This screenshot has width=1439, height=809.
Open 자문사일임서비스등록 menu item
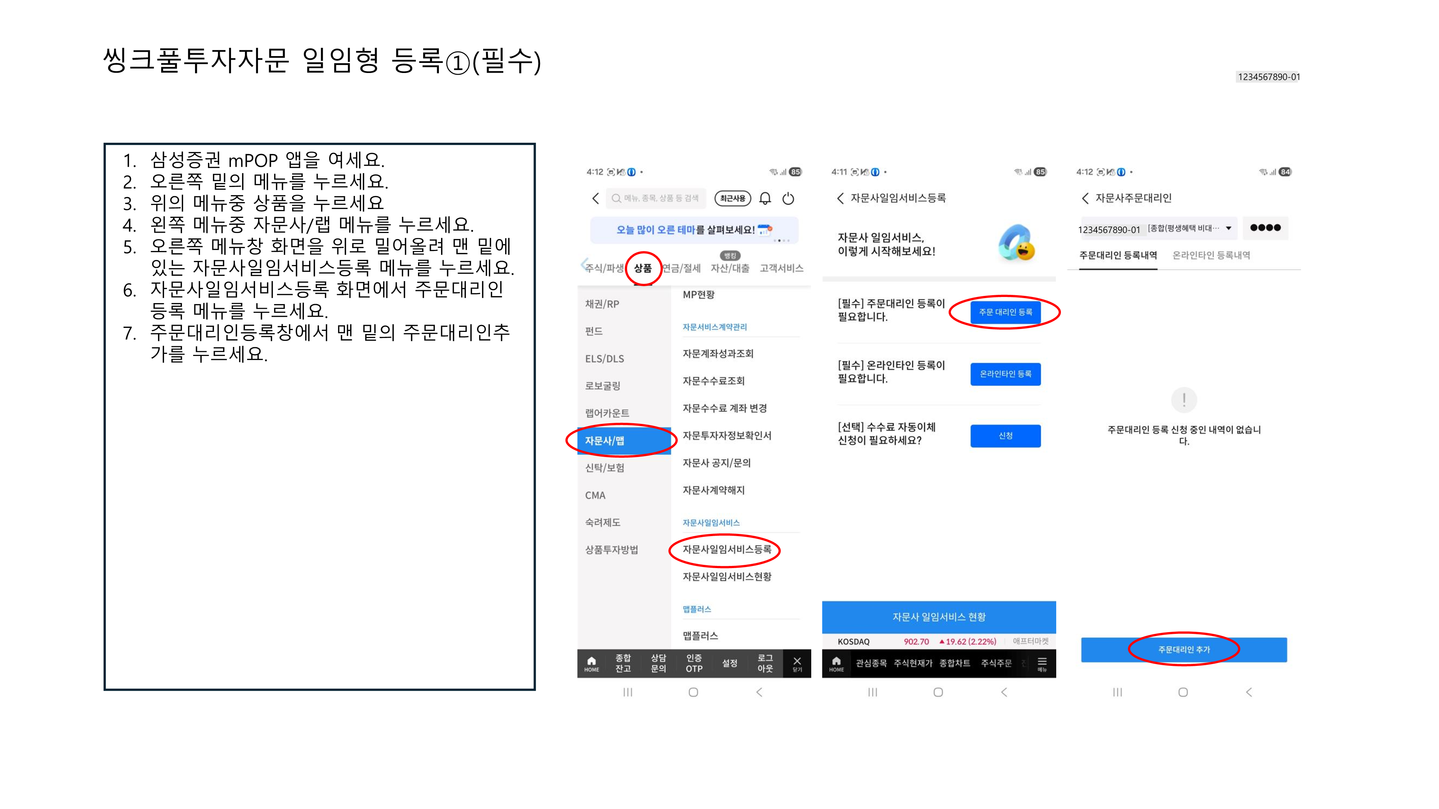726,549
